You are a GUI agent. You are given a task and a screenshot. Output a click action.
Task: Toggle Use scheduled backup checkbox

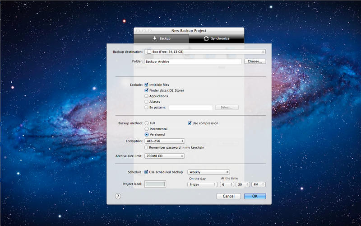(x=146, y=172)
